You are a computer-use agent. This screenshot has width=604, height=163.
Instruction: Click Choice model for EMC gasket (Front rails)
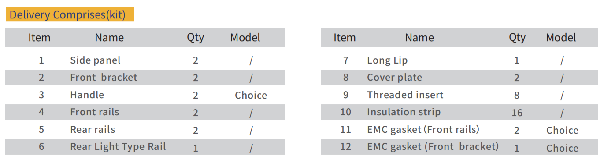562,130
